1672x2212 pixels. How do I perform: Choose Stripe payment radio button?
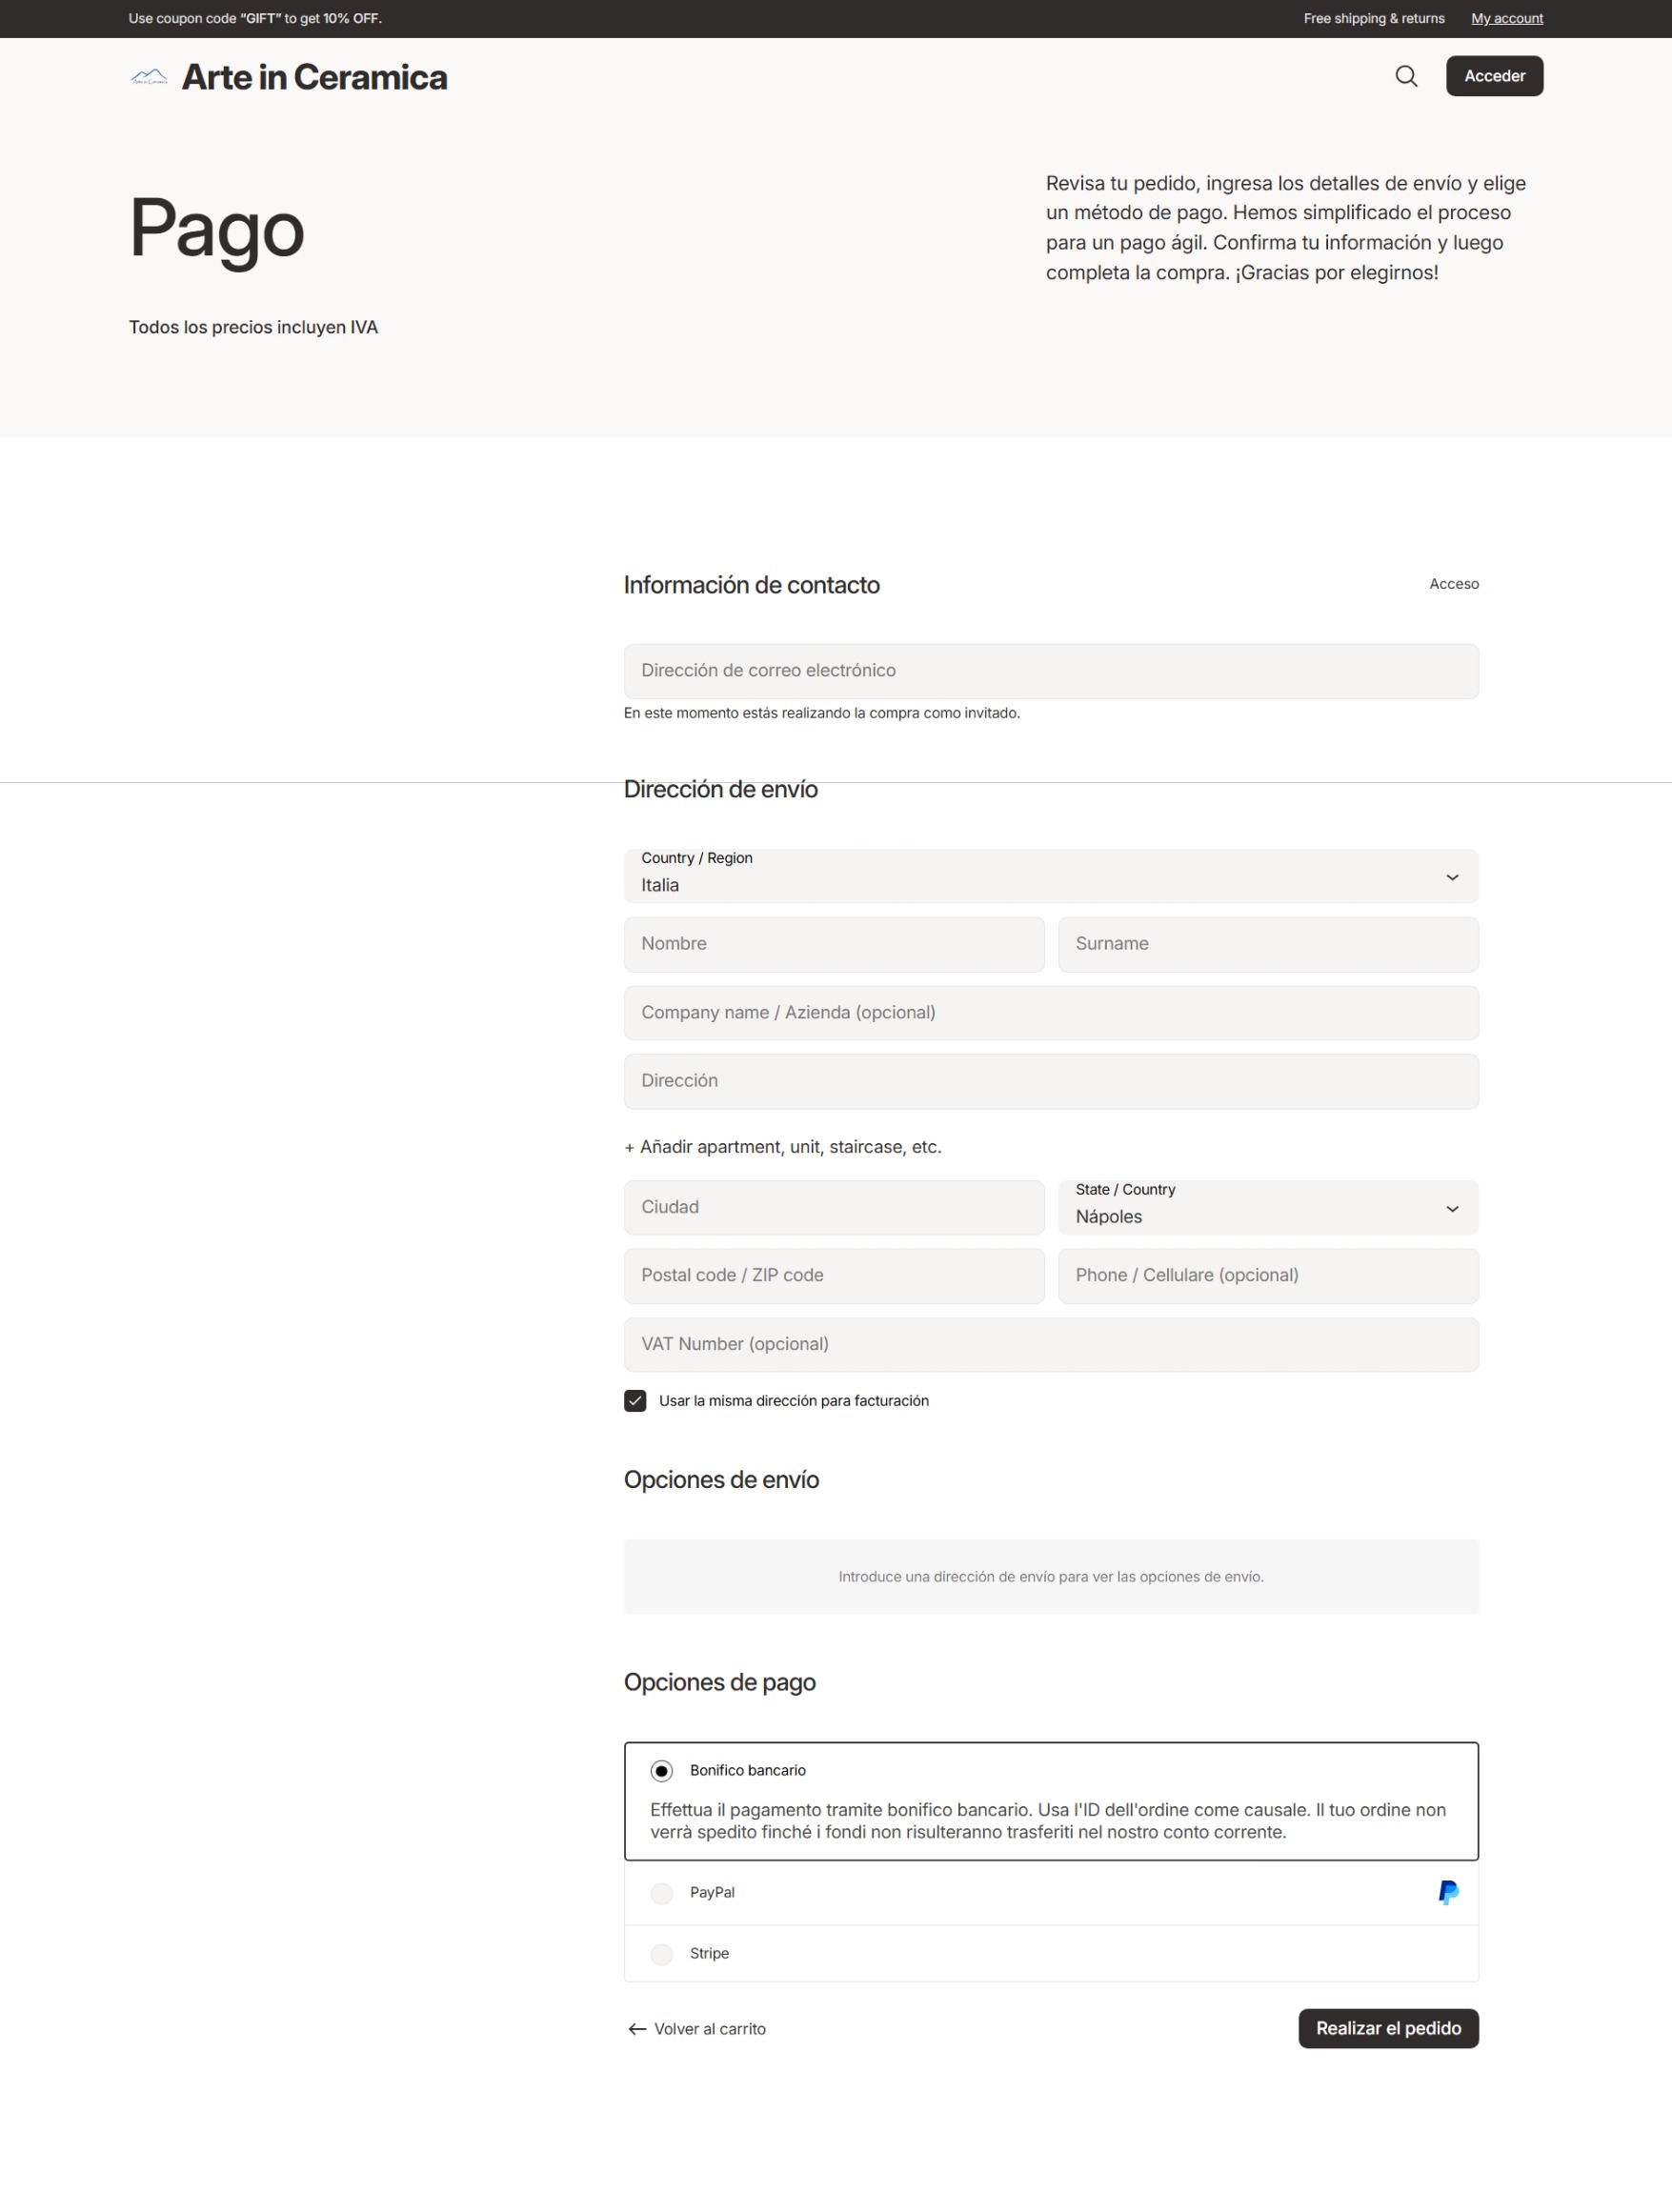662,1954
